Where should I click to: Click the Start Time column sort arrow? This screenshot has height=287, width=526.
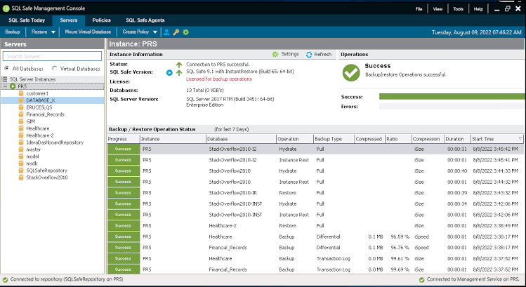coord(520,139)
